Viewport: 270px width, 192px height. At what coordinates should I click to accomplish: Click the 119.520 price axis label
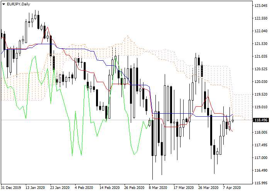click(261, 94)
